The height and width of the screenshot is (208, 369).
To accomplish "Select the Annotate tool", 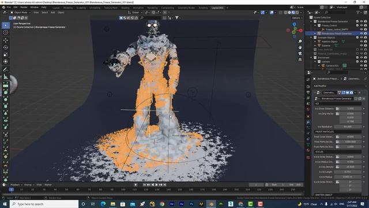I will point(6,69).
